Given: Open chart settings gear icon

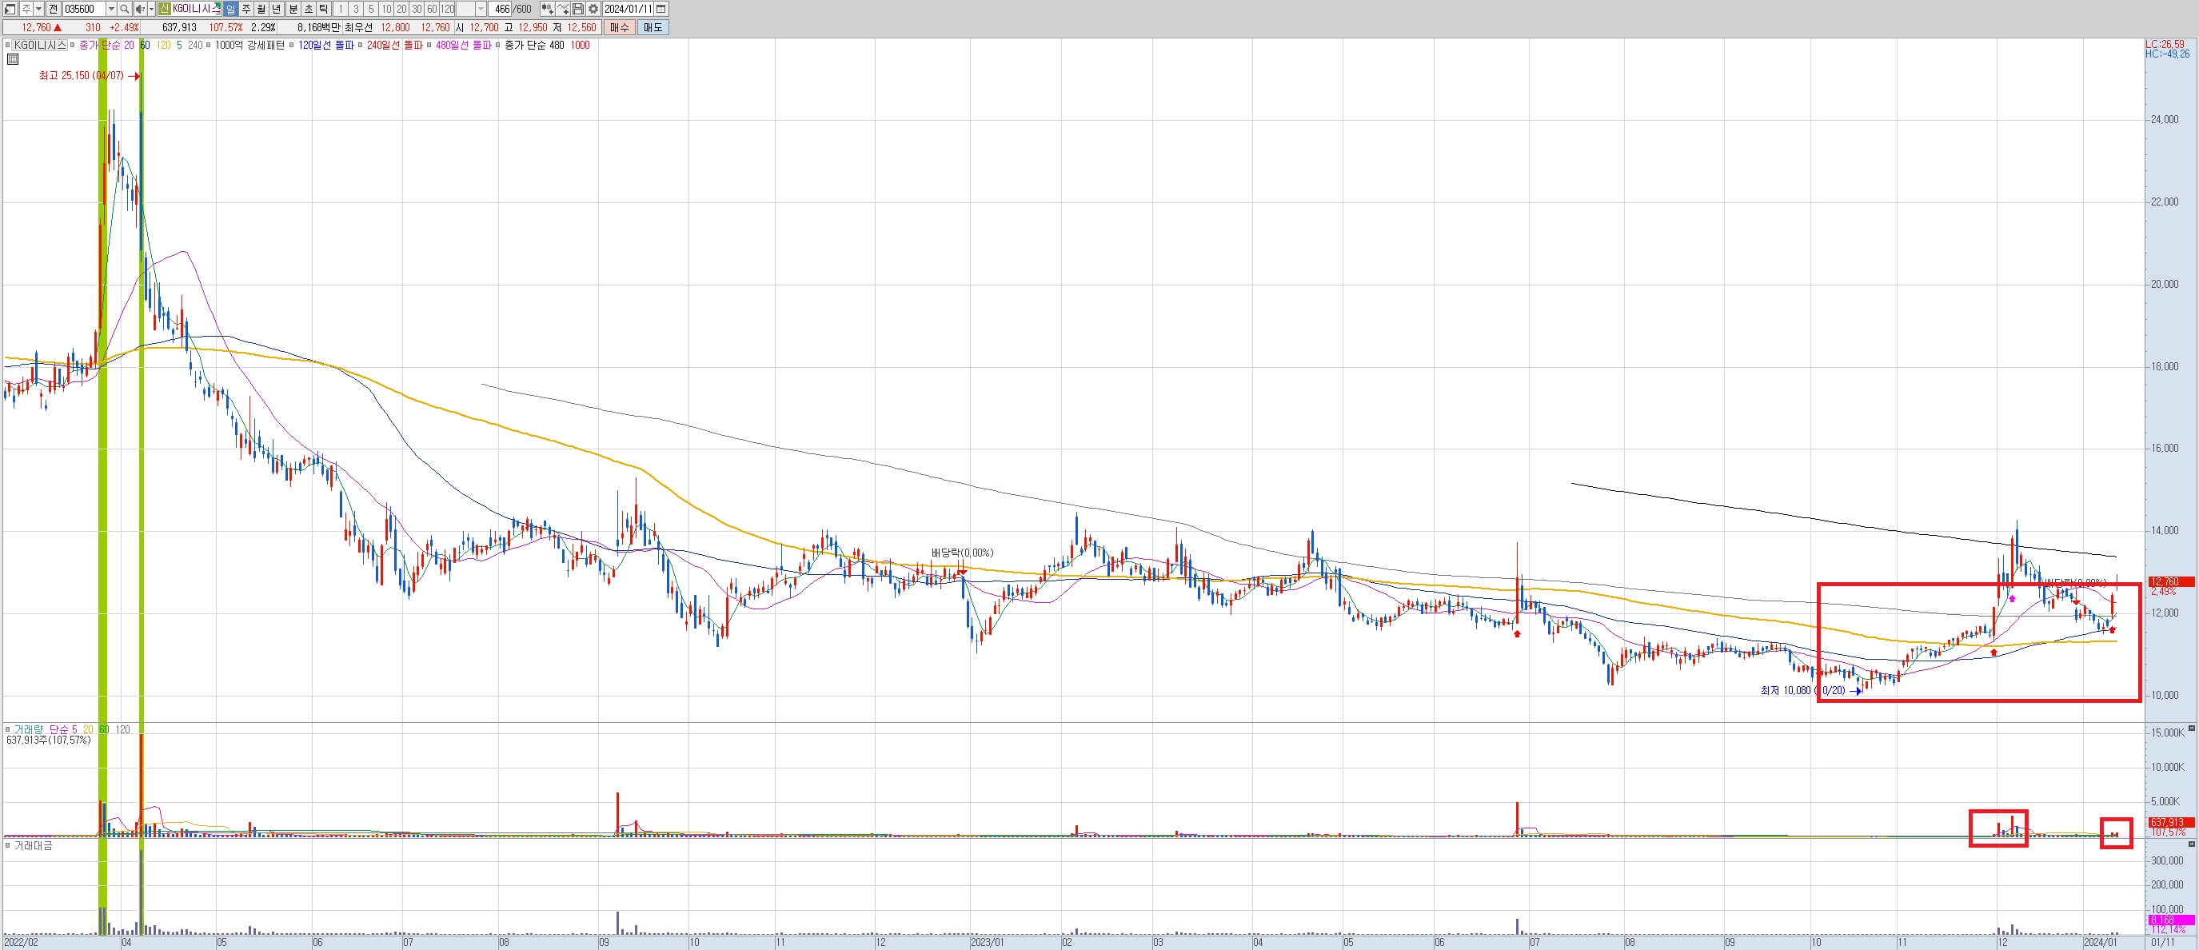Looking at the screenshot, I should 593,10.
